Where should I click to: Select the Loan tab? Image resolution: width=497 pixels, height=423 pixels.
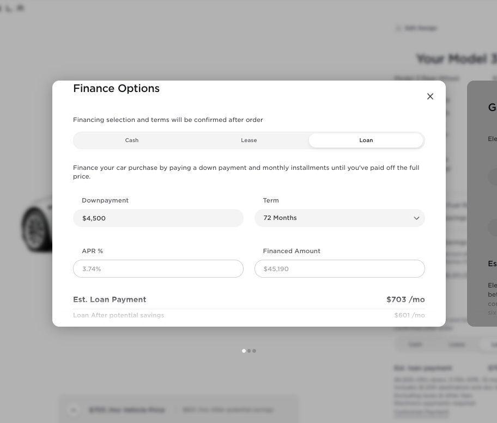coord(366,140)
